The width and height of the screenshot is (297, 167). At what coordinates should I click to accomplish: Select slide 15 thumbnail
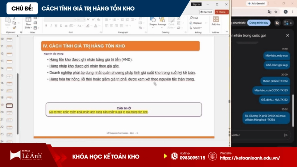point(9,76)
